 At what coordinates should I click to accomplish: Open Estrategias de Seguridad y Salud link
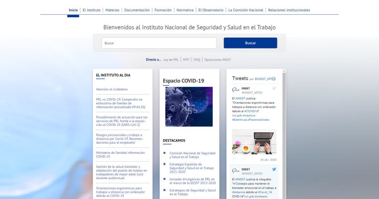point(193,192)
